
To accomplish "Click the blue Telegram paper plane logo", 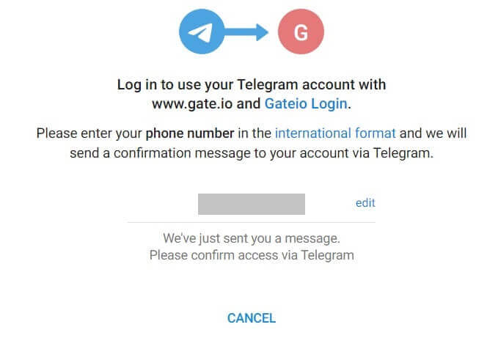I will click(x=203, y=32).
